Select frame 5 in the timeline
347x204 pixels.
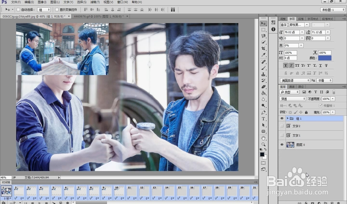(x=56, y=191)
